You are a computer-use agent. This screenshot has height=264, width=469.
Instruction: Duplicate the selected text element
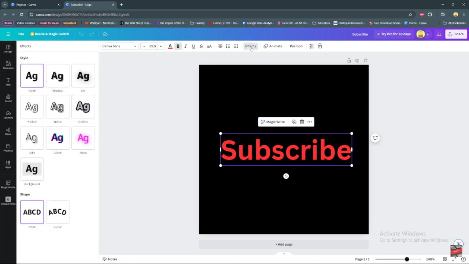294,122
